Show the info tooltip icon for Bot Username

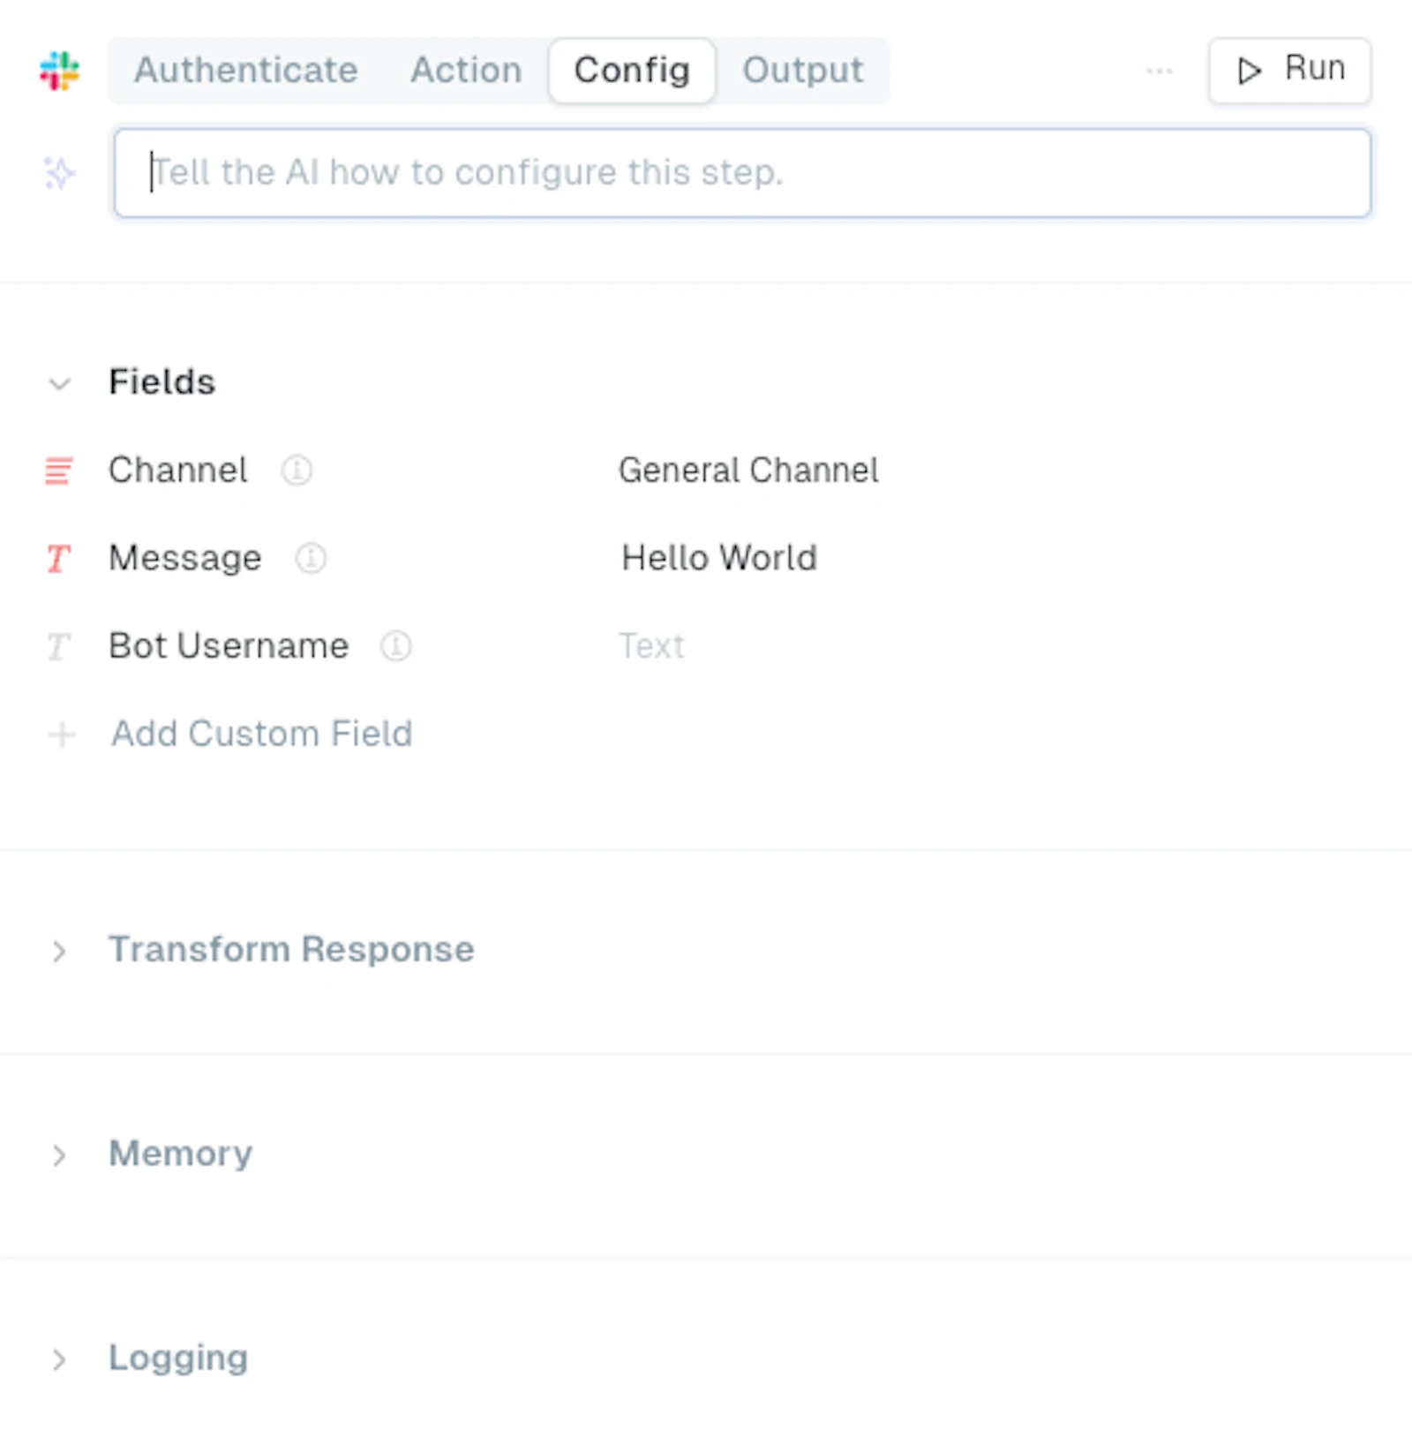(396, 646)
